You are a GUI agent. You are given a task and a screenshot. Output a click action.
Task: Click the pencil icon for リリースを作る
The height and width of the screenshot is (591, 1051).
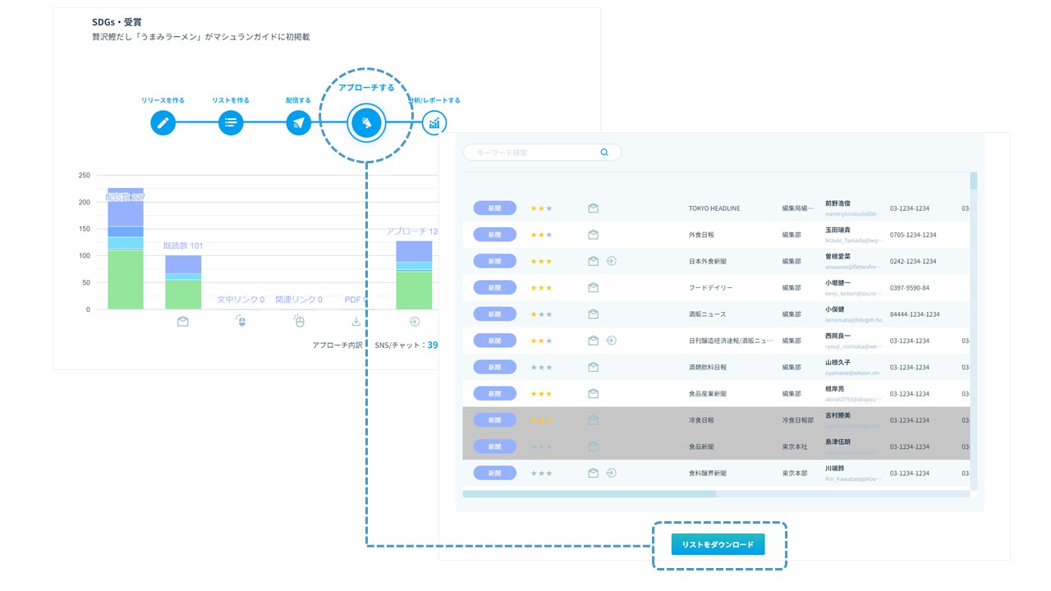click(163, 123)
